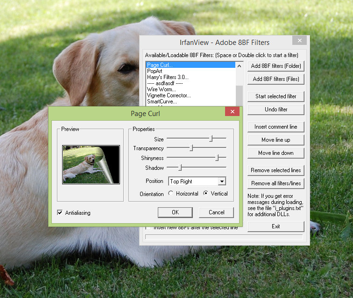Toggle the Antialiasing checkbox
This screenshot has width=353, height=298.
[x=60, y=212]
